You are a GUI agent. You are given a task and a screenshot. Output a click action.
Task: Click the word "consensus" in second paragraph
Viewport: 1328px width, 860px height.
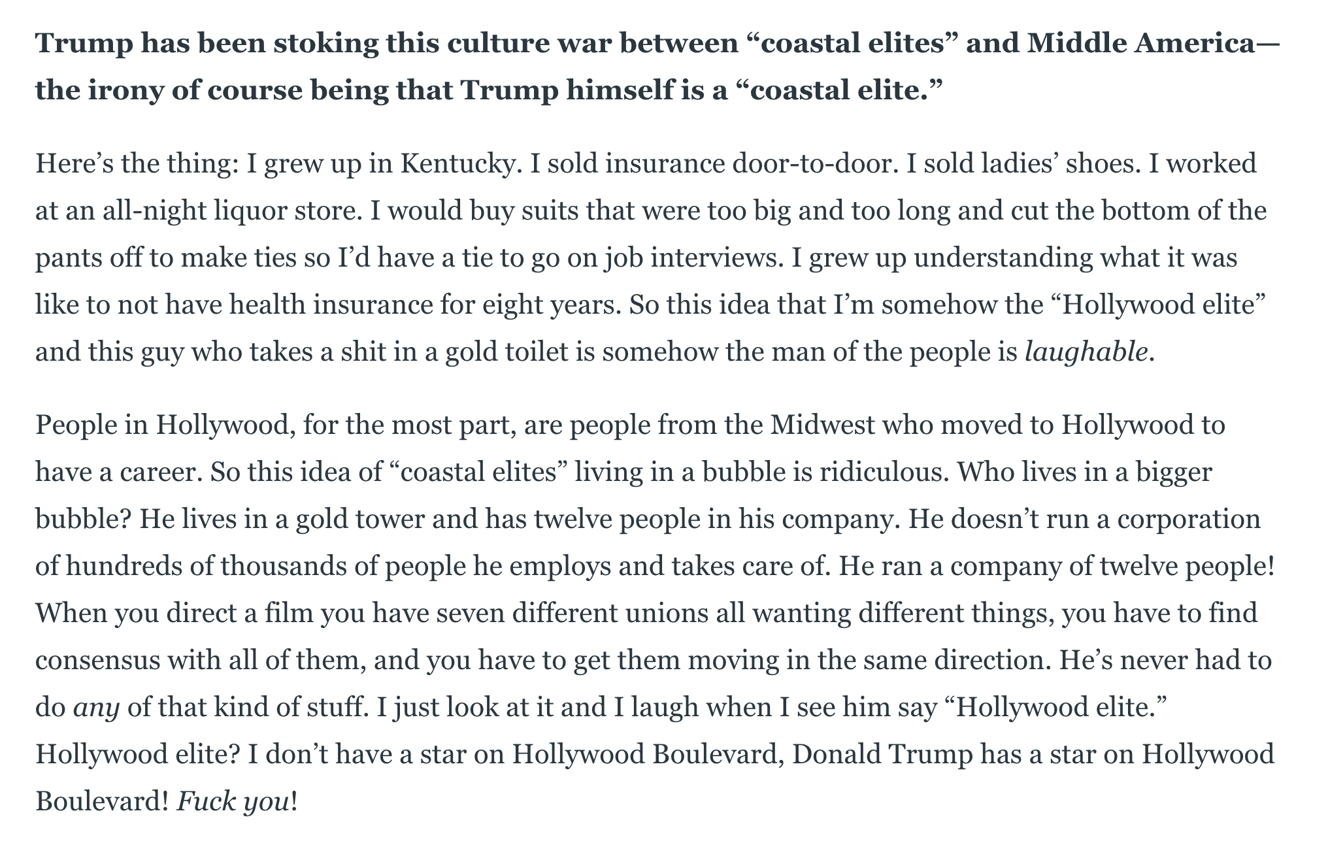pos(95,661)
